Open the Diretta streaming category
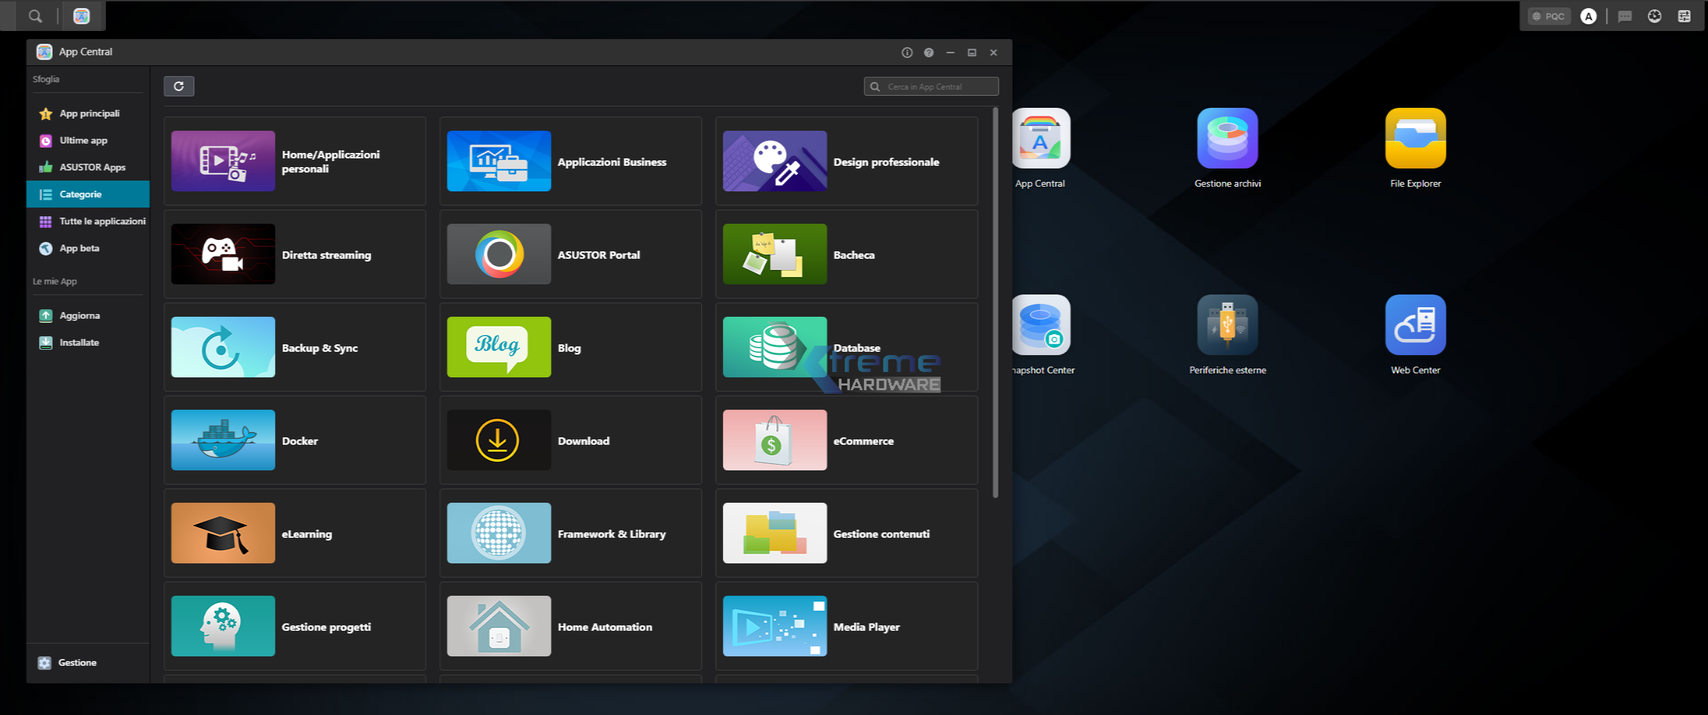Viewport: 1708px width, 715px height. point(295,254)
